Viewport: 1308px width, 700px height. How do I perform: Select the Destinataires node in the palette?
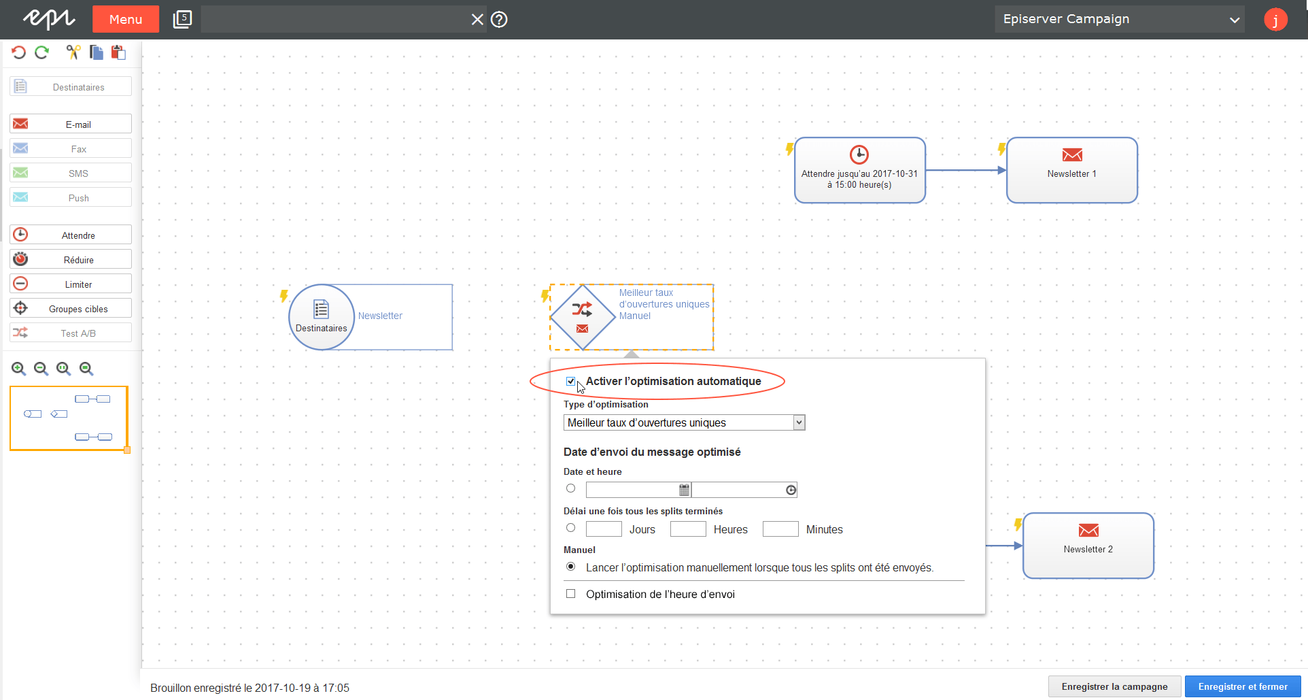click(x=71, y=86)
